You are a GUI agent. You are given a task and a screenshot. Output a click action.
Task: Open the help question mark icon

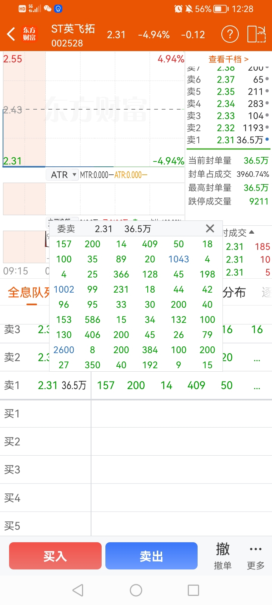[x=230, y=34]
